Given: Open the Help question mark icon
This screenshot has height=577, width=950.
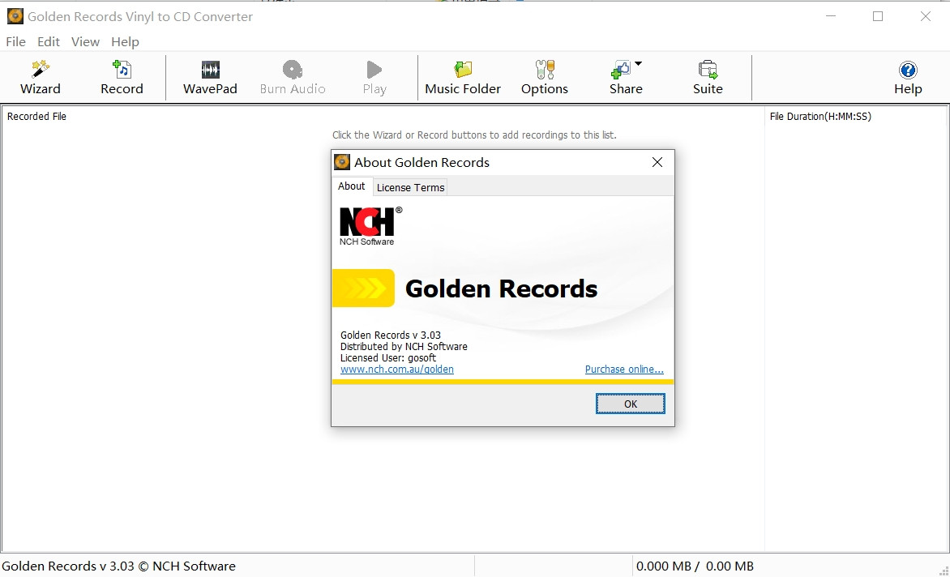Looking at the screenshot, I should pyautogui.click(x=908, y=71).
